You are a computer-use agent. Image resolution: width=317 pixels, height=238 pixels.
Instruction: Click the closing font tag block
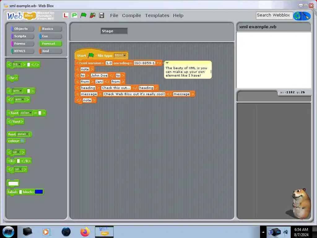(15, 121)
